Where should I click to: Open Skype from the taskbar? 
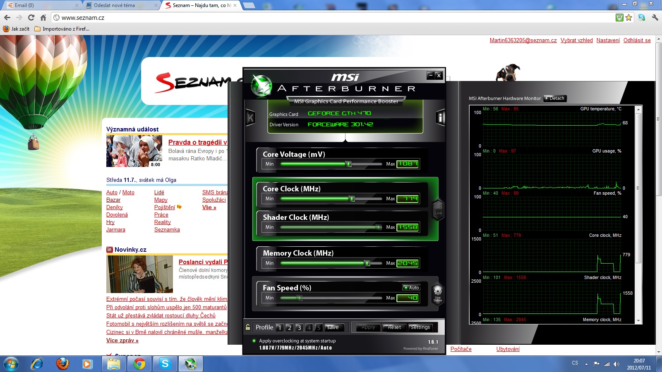(165, 364)
